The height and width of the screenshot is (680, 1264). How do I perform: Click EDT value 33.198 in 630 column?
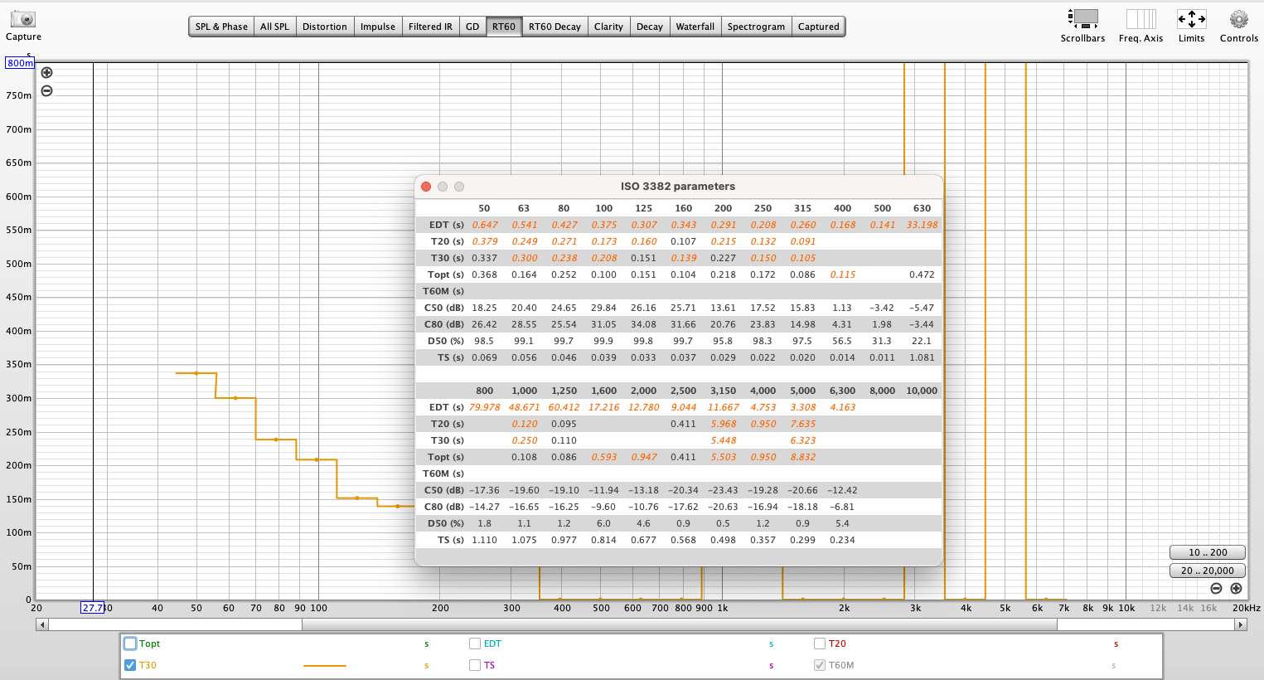922,225
